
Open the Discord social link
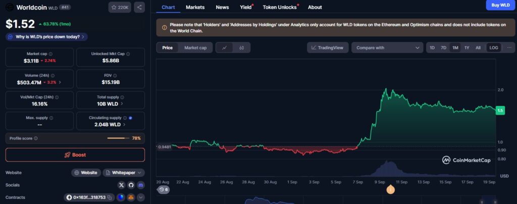click(x=141, y=185)
